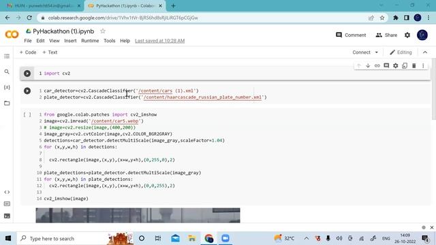Open Colab settings gear in header
Viewport: 436px width, 245px height.
click(407, 35)
